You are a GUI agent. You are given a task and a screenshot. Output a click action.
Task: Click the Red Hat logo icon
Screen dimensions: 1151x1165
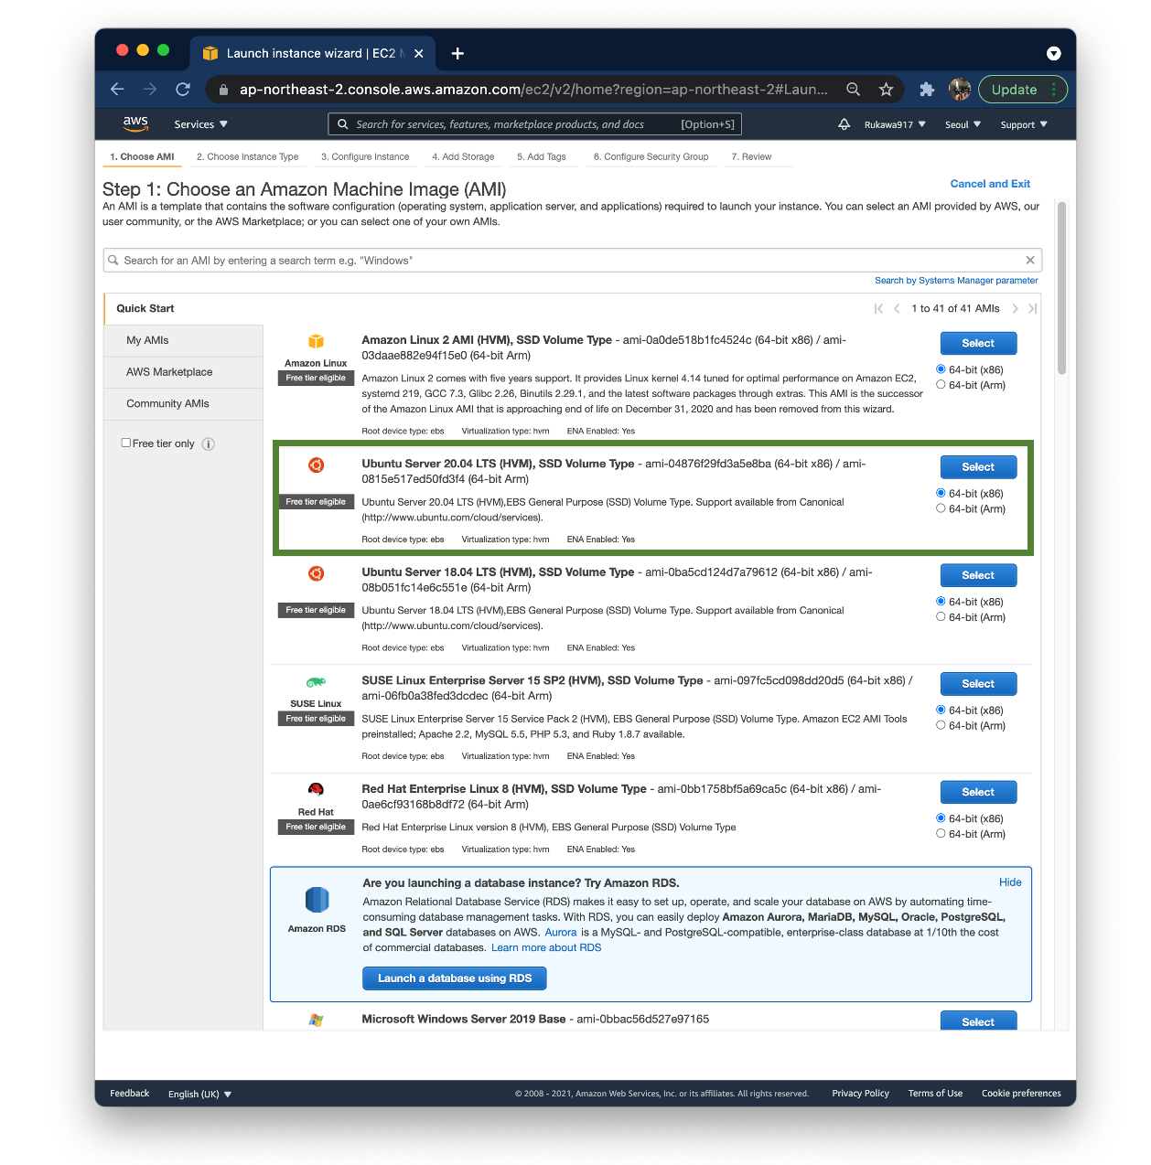(316, 790)
